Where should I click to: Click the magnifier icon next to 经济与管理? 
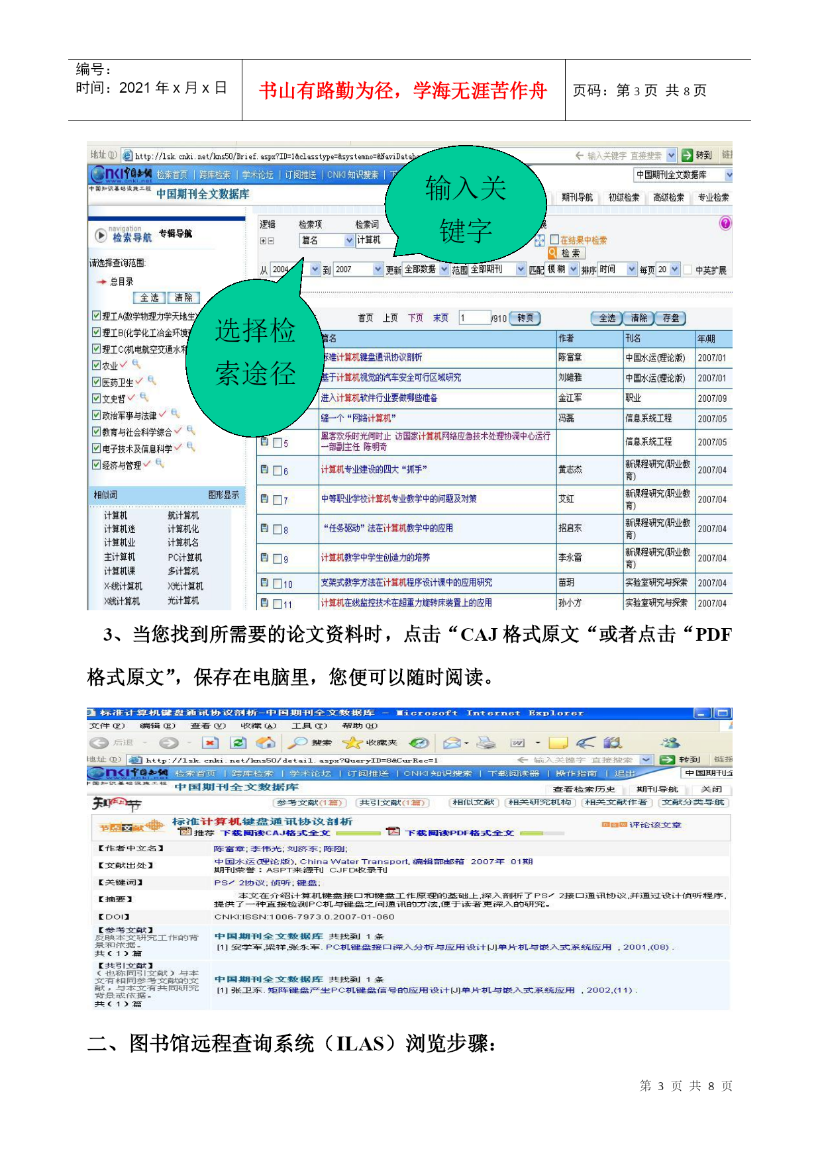(x=160, y=463)
